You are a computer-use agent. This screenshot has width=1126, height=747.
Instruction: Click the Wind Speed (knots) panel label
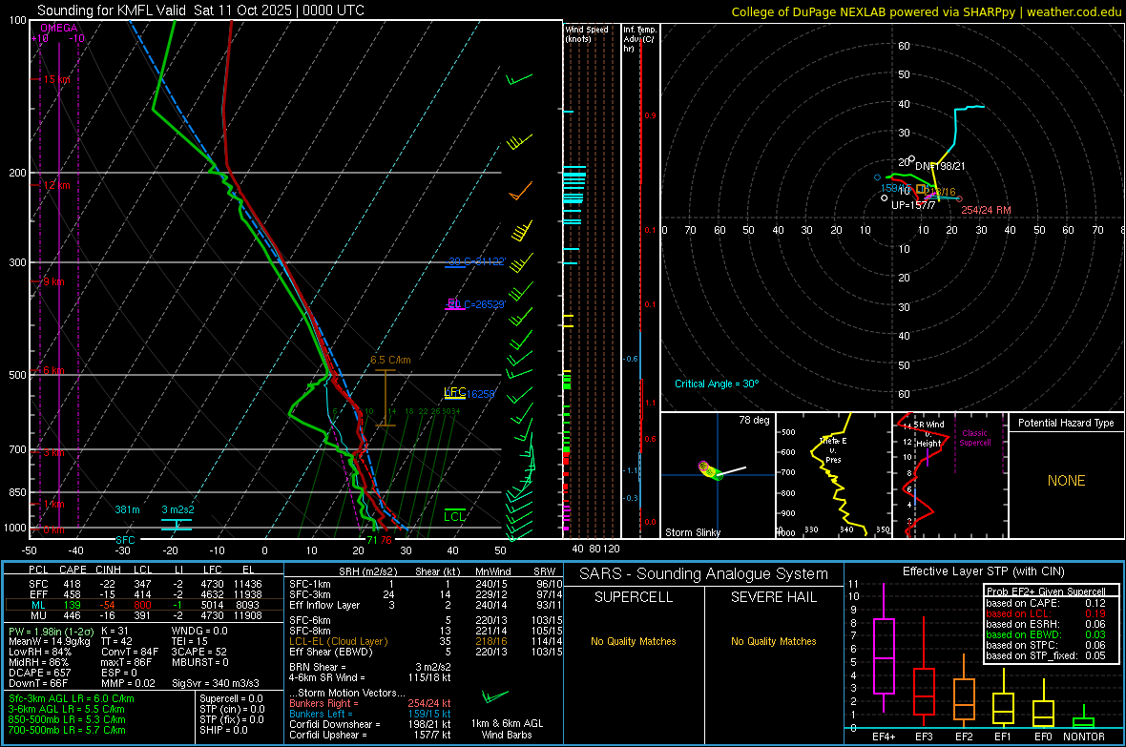(x=587, y=33)
